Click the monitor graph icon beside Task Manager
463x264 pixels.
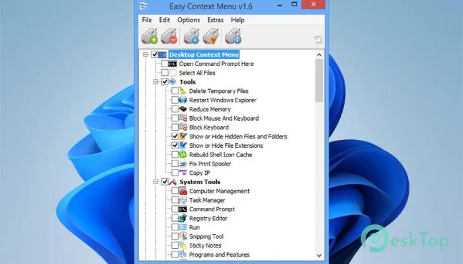click(183, 200)
